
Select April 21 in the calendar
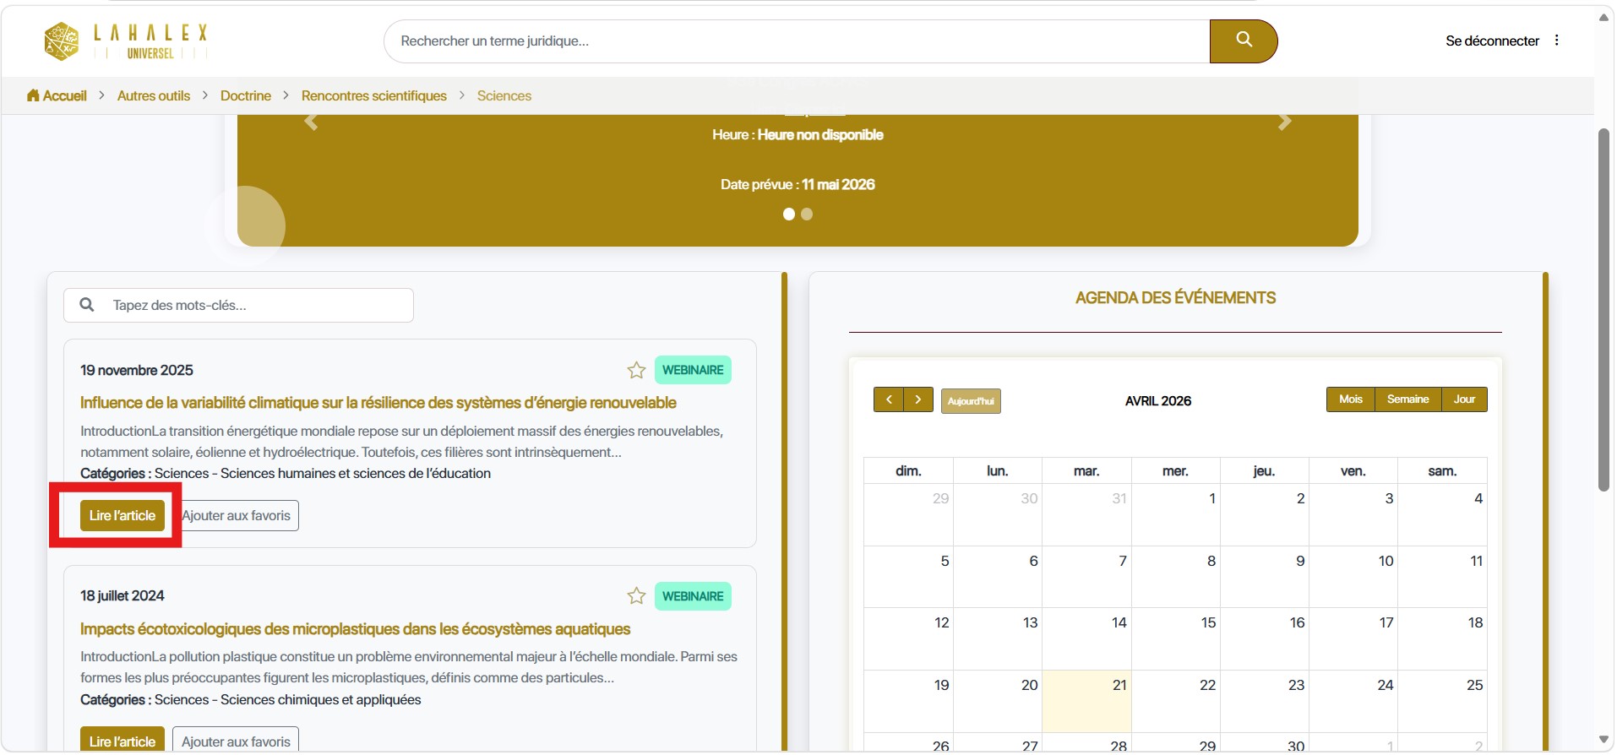[1086, 701]
